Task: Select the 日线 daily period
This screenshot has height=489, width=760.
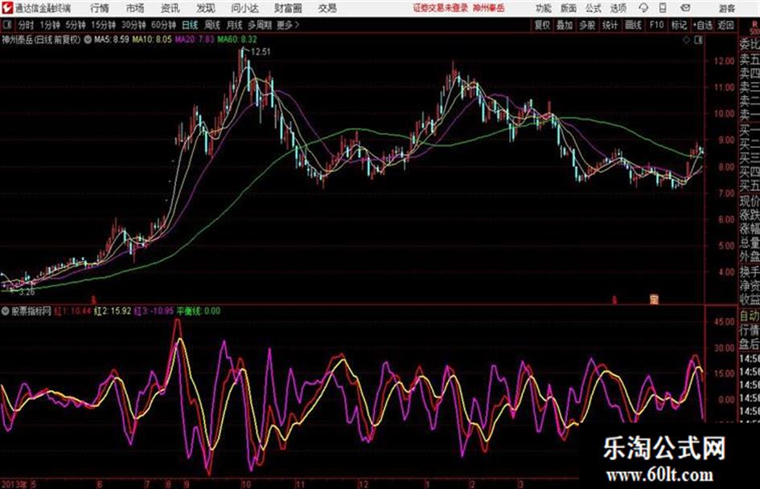Action: point(190,25)
